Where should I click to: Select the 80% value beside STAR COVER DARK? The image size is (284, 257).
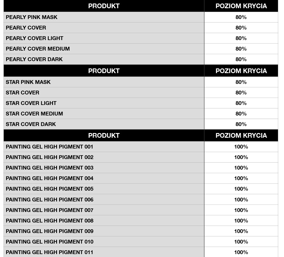241,124
